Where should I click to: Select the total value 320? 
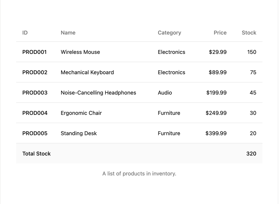click(x=251, y=153)
